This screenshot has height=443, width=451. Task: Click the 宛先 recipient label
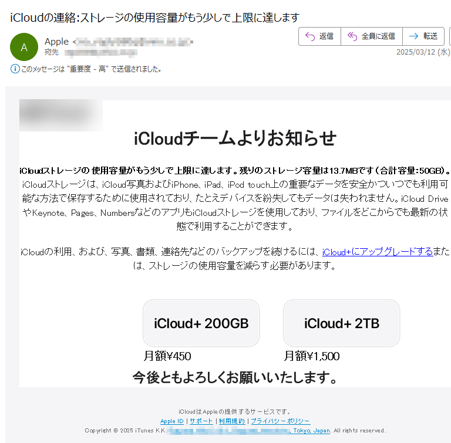click(x=52, y=52)
